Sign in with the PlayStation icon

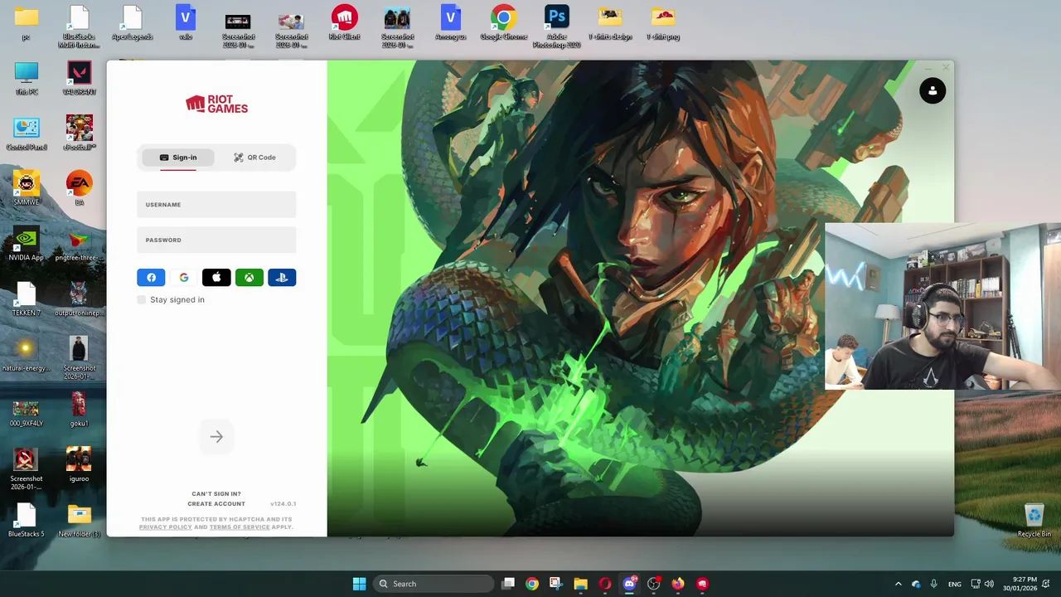click(x=282, y=278)
